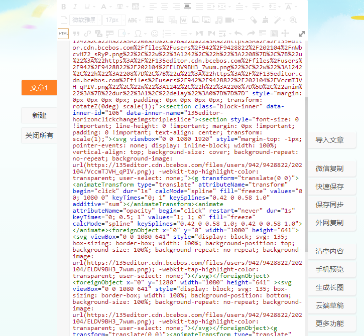Click the eraser clear formatting icon
Image resolution: width=364 pixels, height=336 pixels.
coord(254,20)
